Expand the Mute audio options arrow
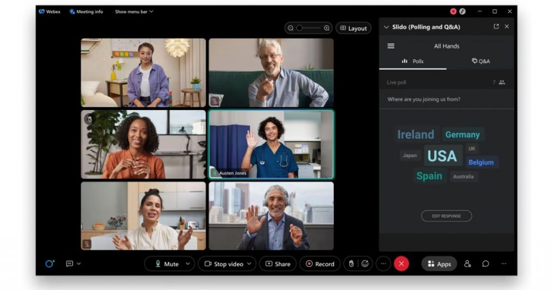The height and width of the screenshot is (290, 553). [187, 264]
